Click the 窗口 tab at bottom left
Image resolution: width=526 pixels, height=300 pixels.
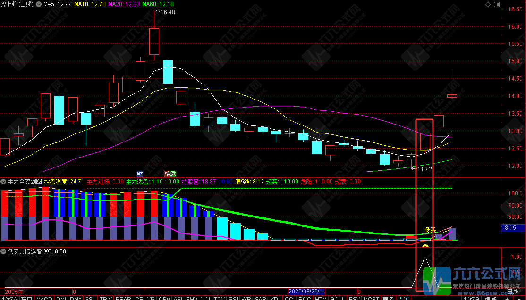click(x=26, y=298)
